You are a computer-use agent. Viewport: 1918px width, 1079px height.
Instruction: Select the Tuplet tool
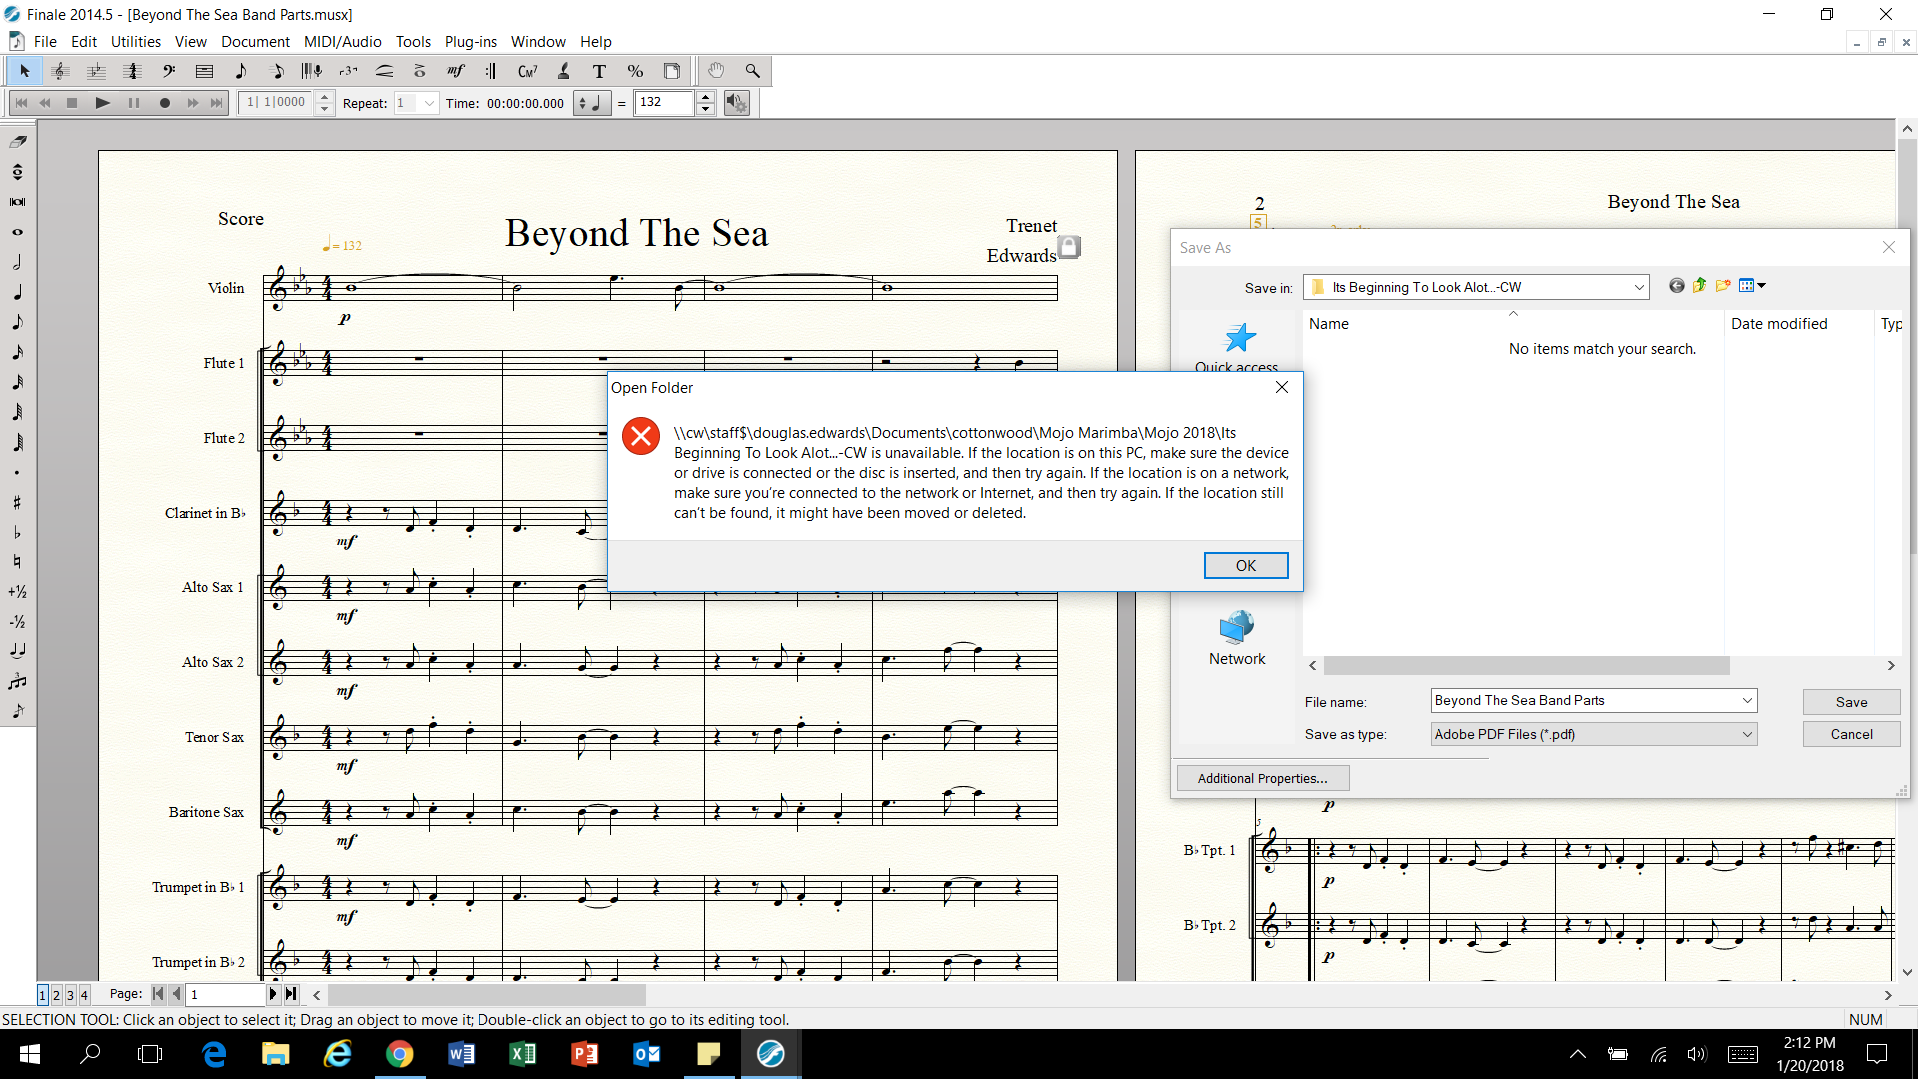pyautogui.click(x=348, y=71)
